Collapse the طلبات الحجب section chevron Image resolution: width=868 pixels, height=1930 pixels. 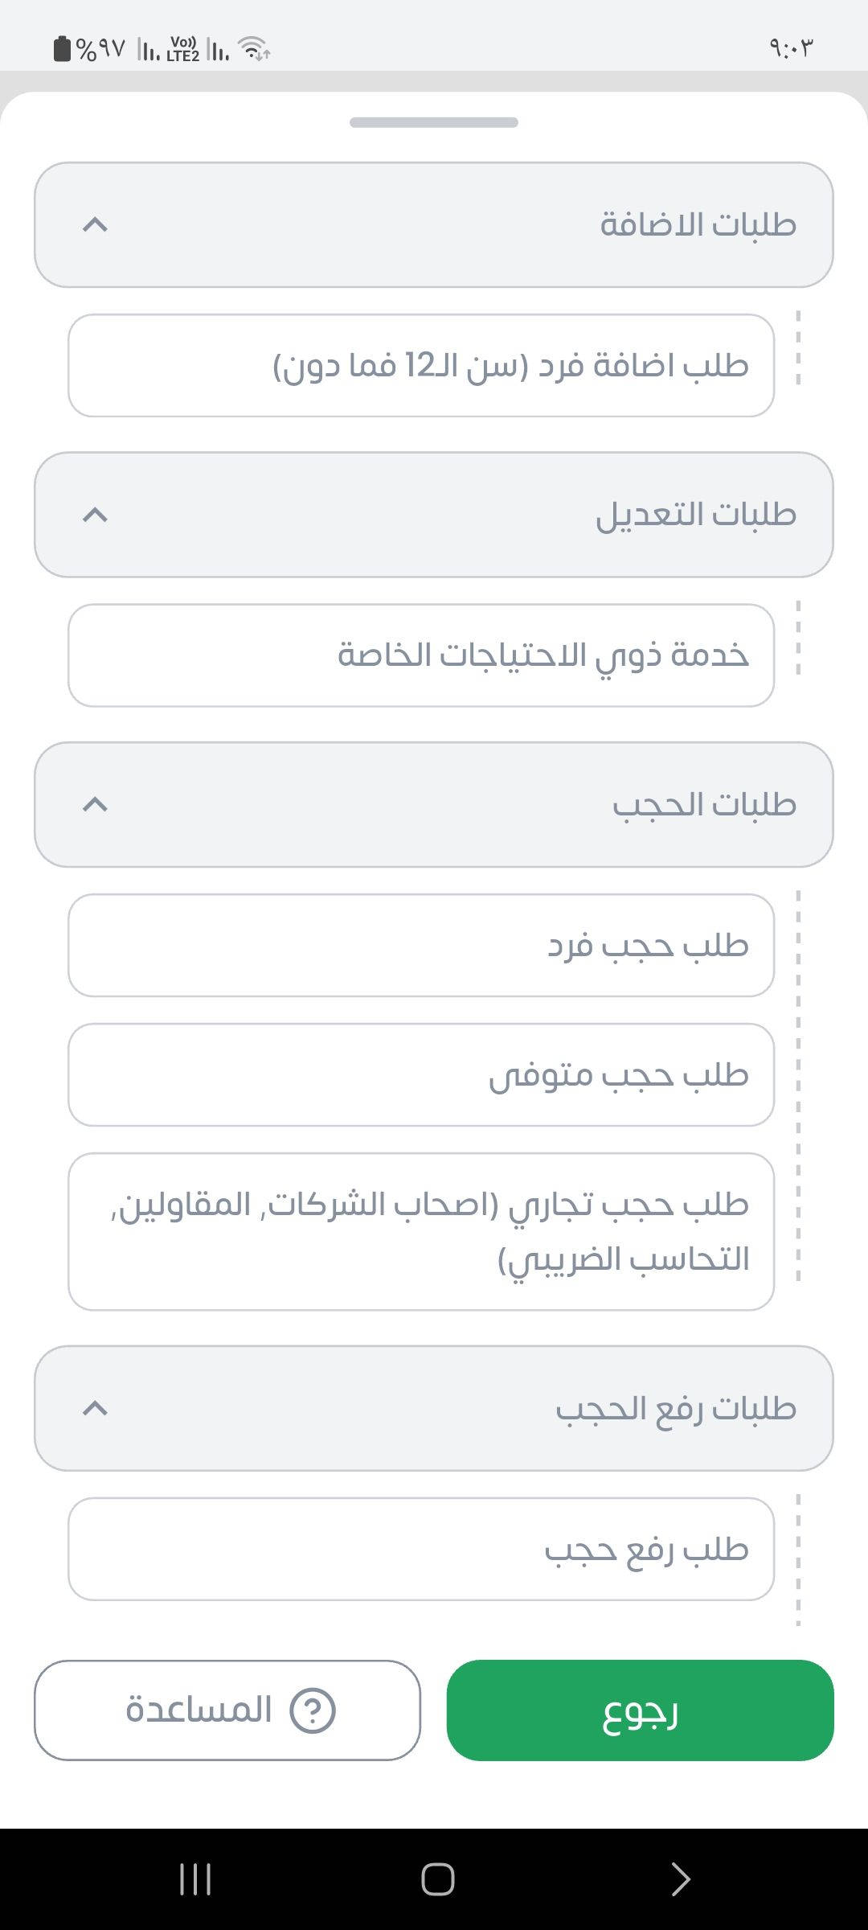95,804
